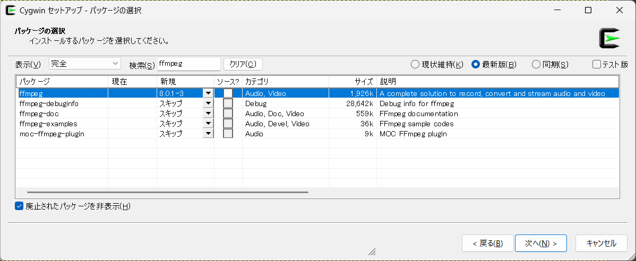Click the ソース? column header
The image size is (636, 261).
pos(228,82)
